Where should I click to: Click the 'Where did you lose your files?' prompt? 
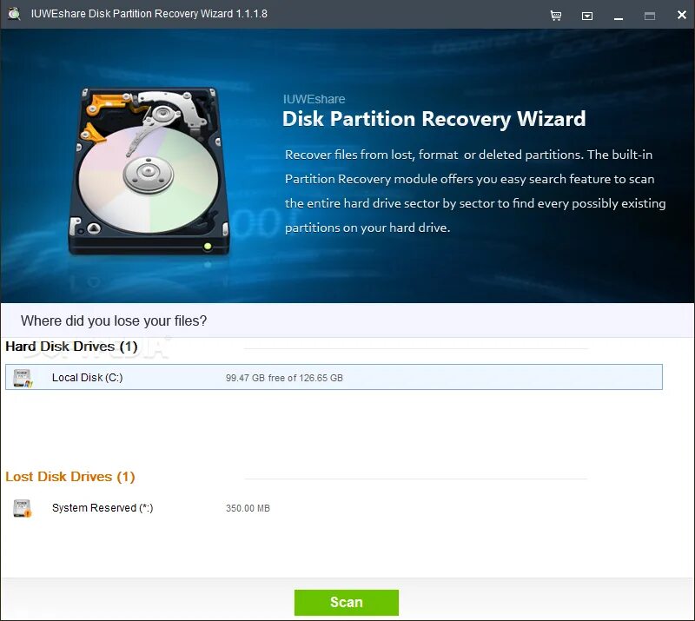pyautogui.click(x=114, y=320)
